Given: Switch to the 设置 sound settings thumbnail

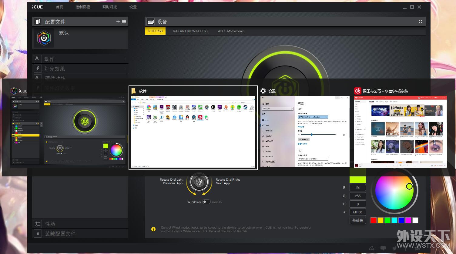Looking at the screenshot, I should 305,131.
